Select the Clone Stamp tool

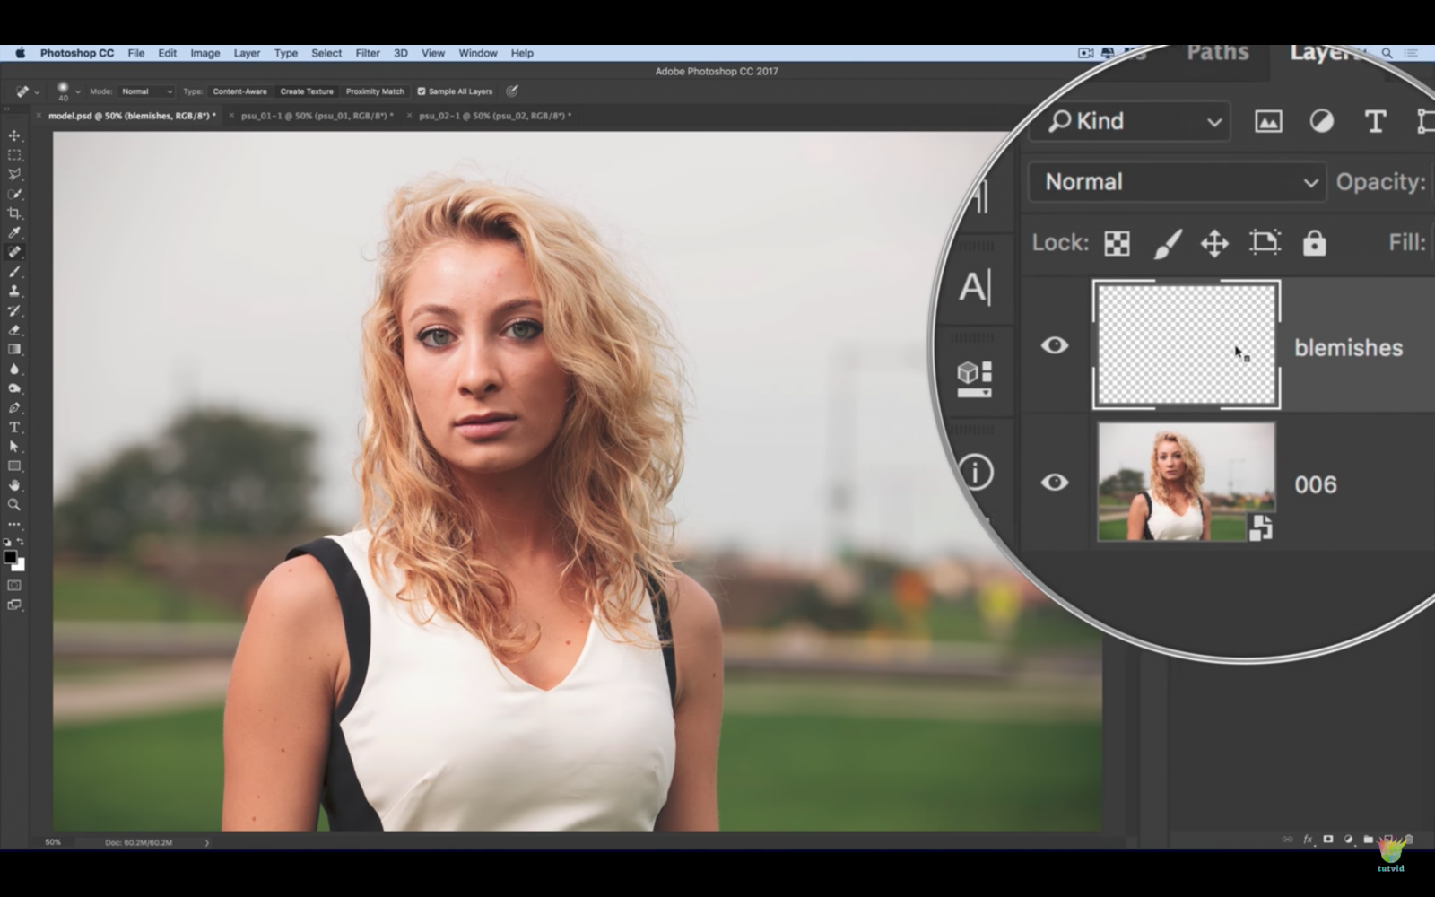click(x=14, y=291)
